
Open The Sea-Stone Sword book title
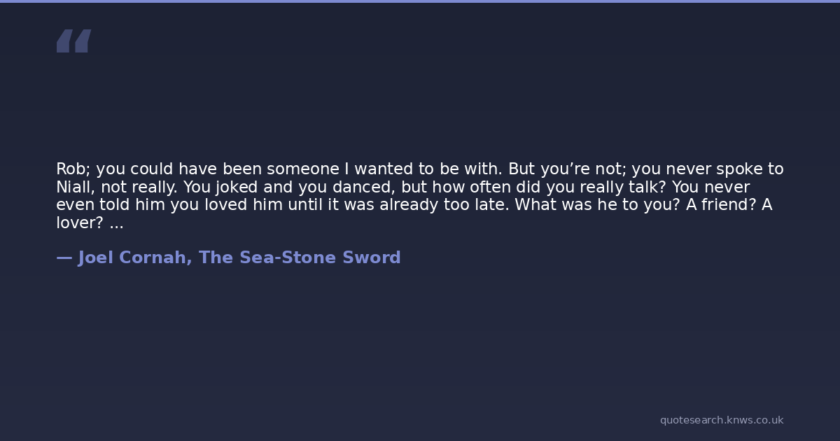[x=300, y=258]
